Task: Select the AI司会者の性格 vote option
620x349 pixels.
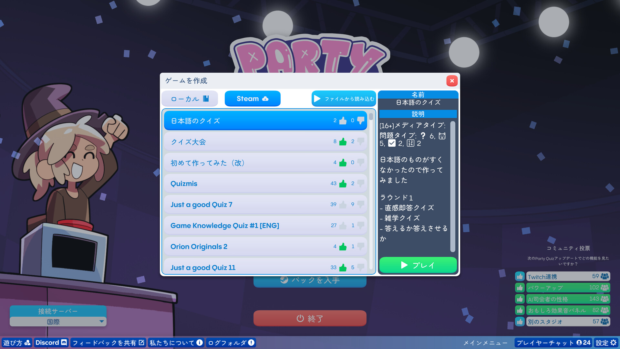Action: pos(568,299)
